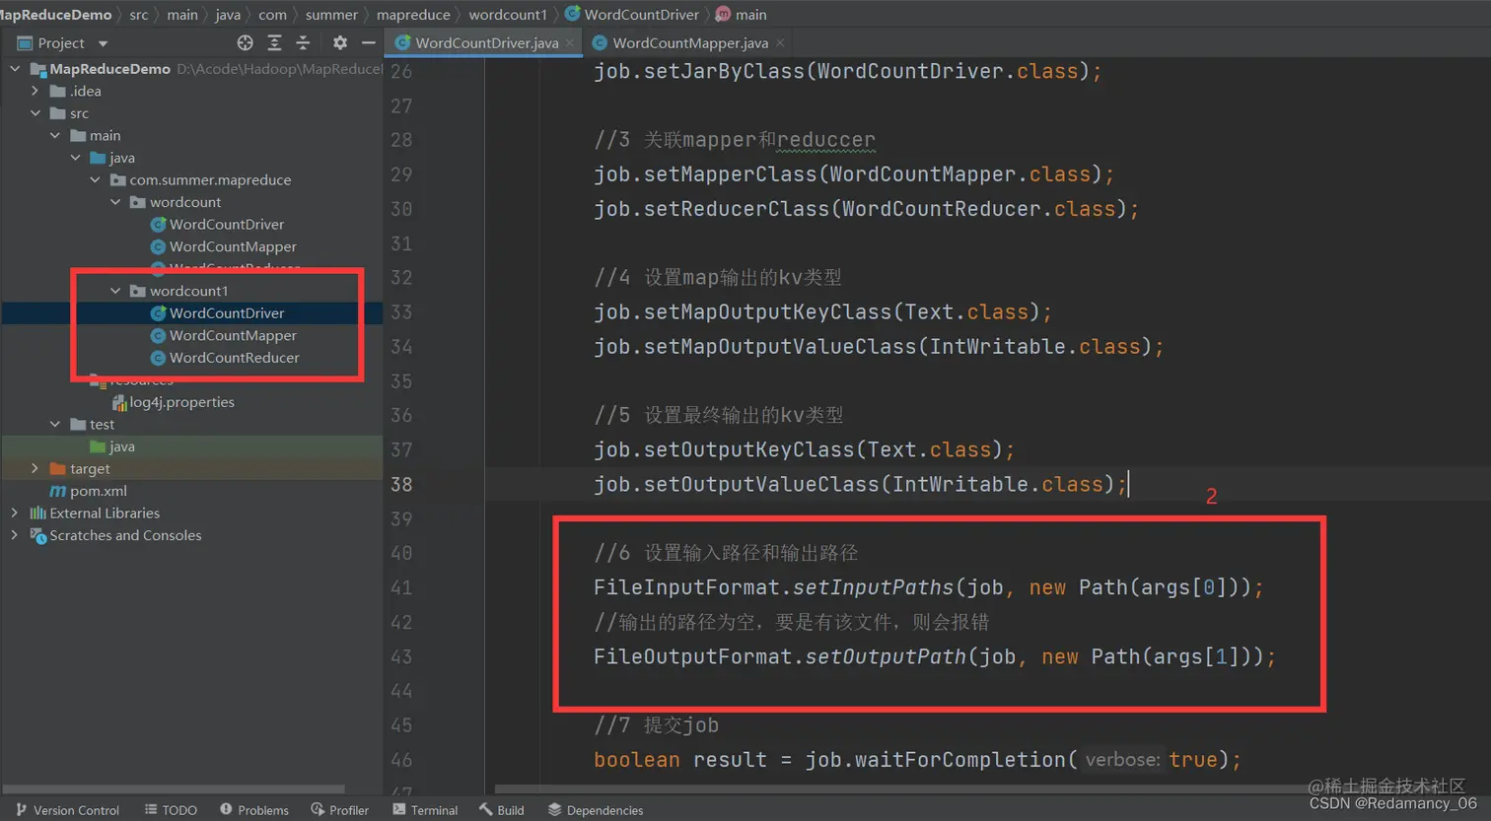The height and width of the screenshot is (821, 1491).
Task: Collapse the java folder under main
Action: pyautogui.click(x=76, y=158)
